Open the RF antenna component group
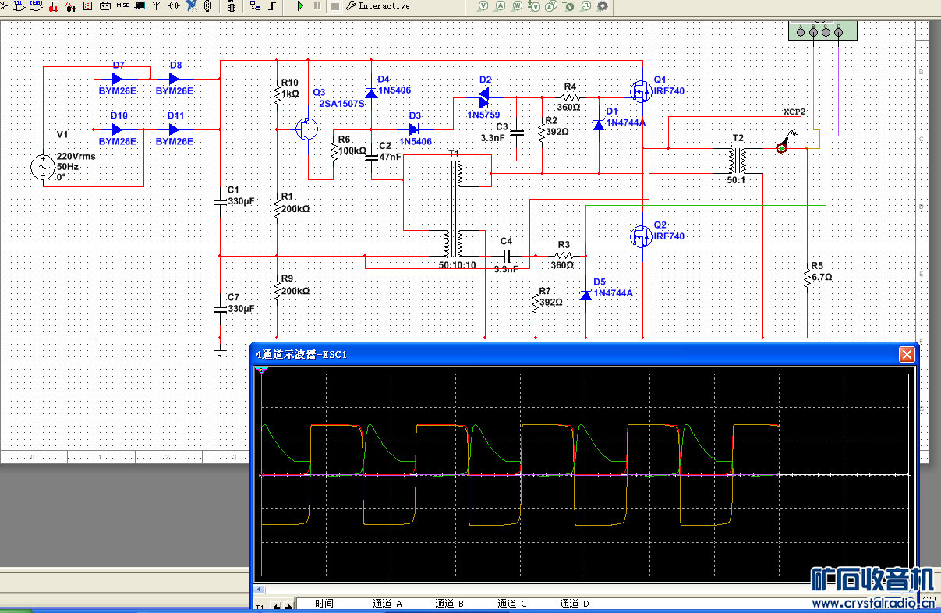 (156, 6)
